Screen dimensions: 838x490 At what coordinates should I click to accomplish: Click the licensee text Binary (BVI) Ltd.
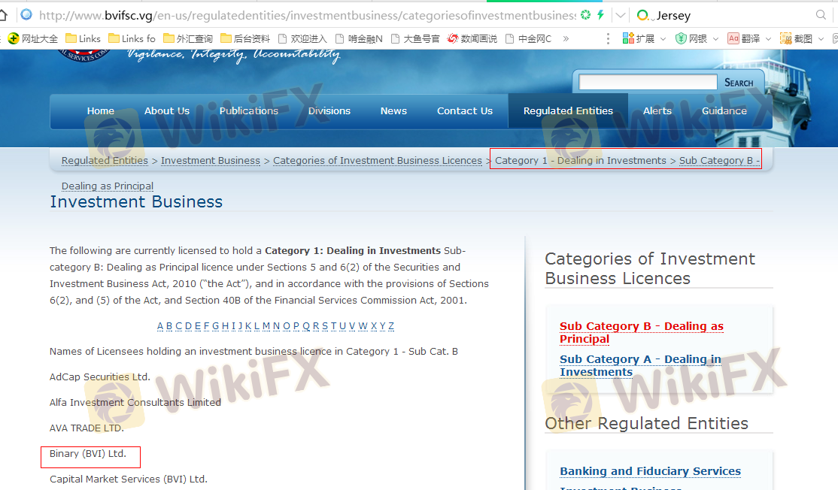click(88, 454)
